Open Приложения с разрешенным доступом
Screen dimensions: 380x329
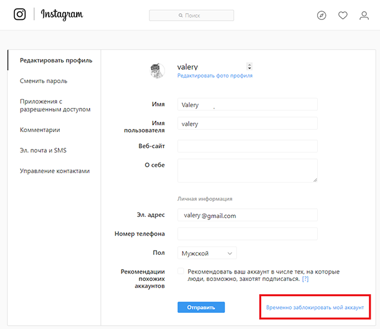tap(55, 105)
